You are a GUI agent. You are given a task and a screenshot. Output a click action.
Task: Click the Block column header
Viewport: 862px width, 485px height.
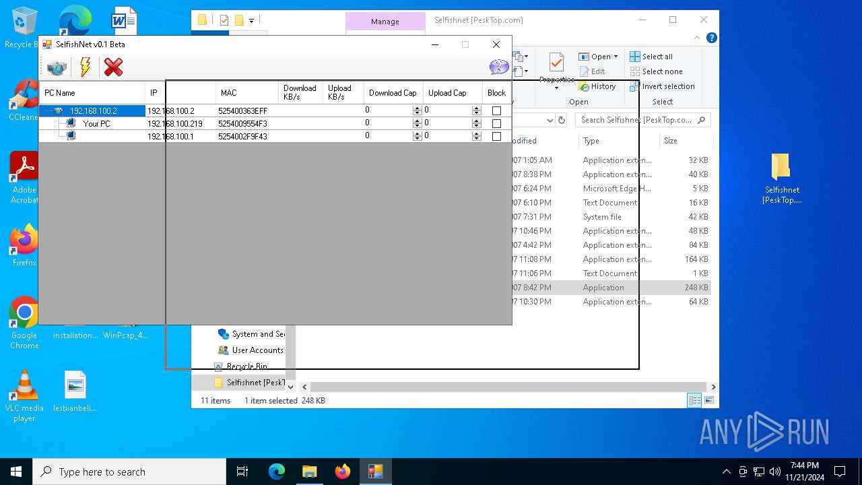[x=496, y=93]
